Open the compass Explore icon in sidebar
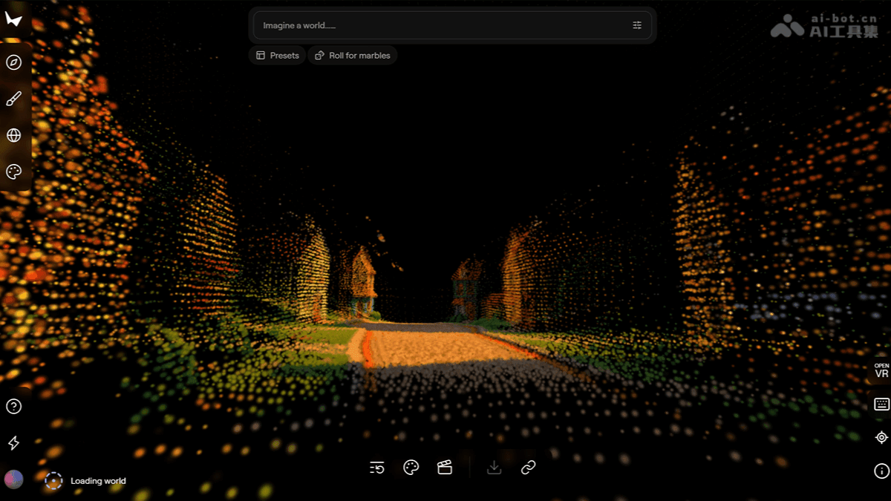This screenshot has height=501, width=891. pyautogui.click(x=13, y=62)
